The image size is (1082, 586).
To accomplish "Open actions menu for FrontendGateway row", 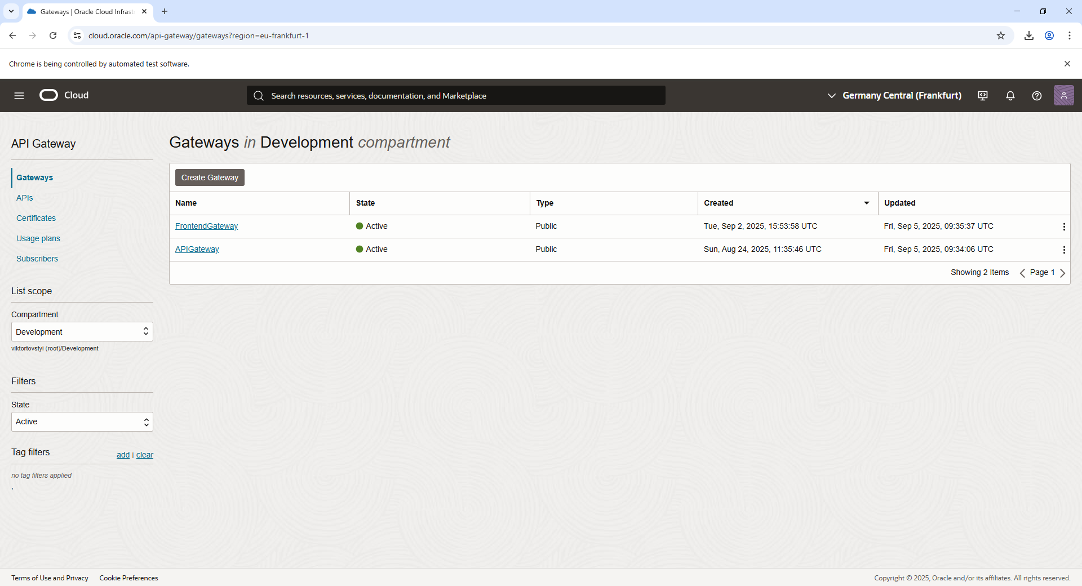I will click(1063, 227).
